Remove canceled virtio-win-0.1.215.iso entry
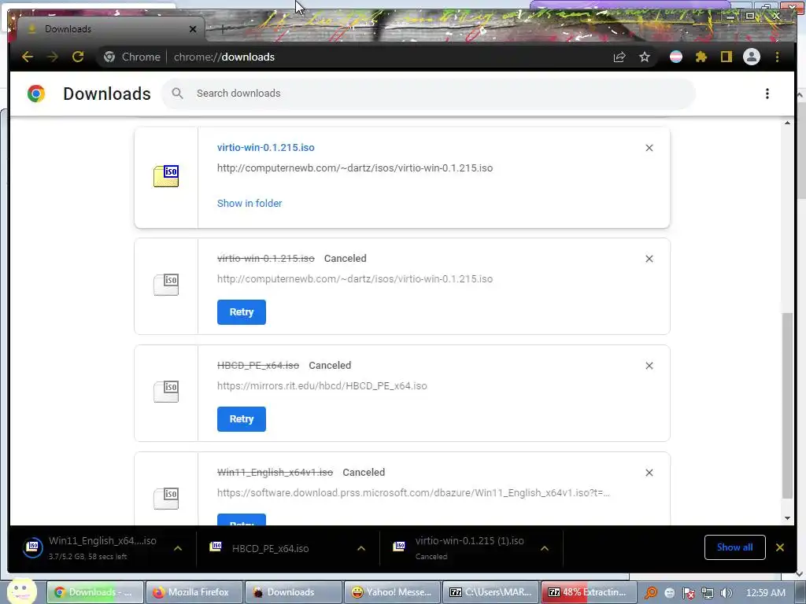The image size is (806, 604). [649, 259]
